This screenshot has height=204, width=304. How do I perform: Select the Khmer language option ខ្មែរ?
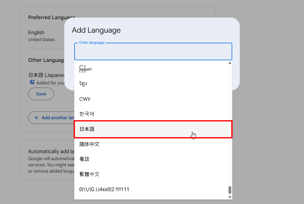(x=151, y=84)
